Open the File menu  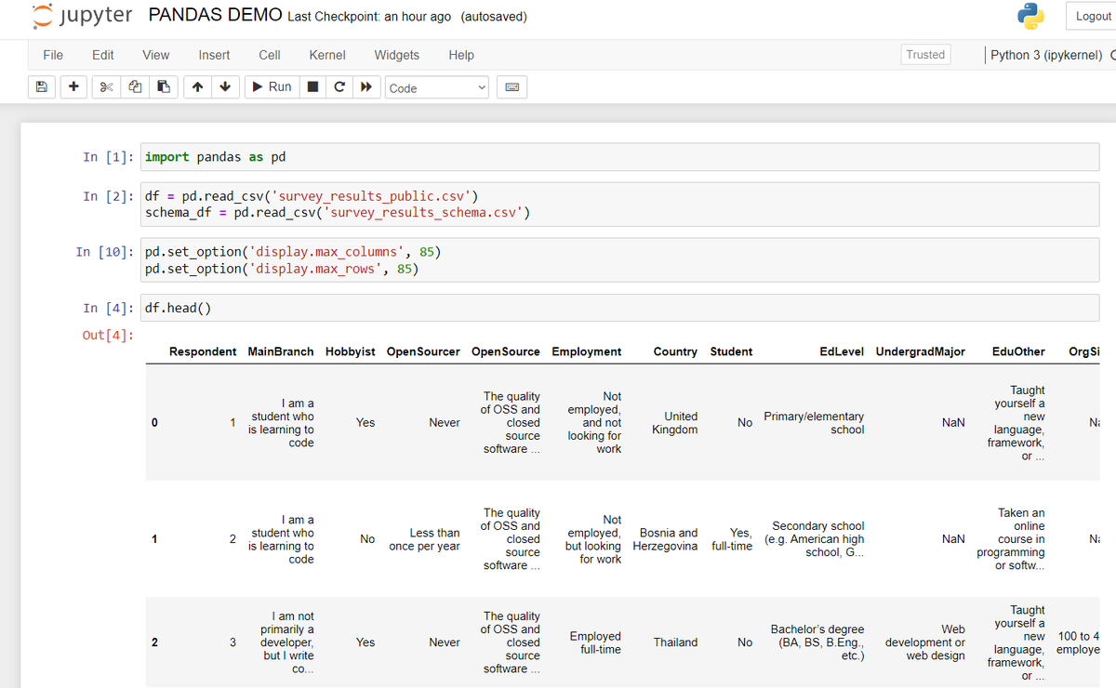(x=53, y=55)
